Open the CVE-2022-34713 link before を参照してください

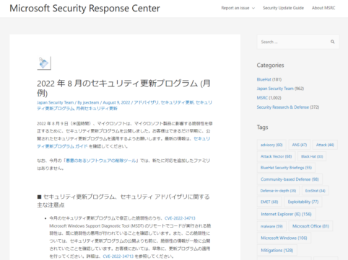point(118,256)
